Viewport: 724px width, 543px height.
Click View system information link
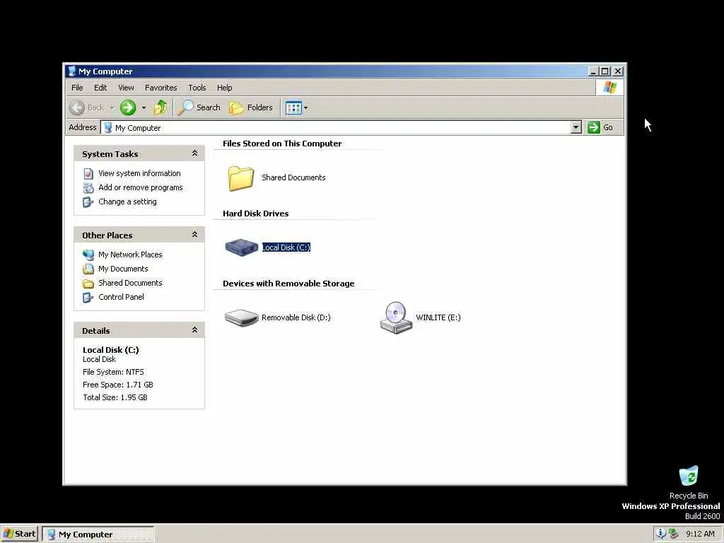point(139,173)
